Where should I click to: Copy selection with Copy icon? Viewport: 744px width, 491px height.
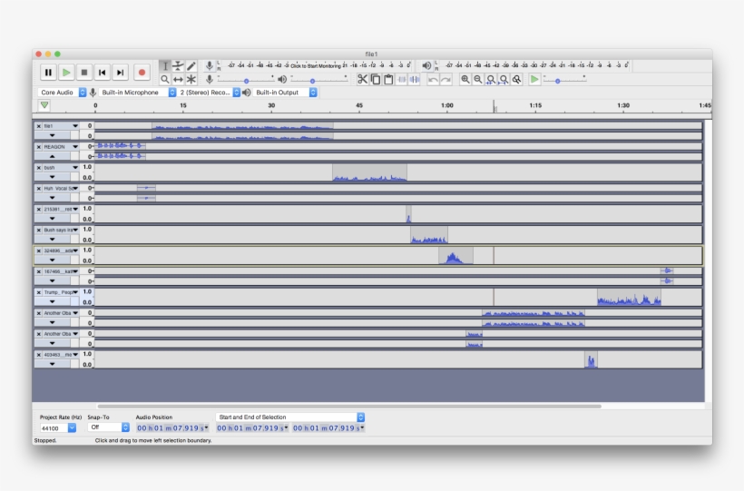[376, 79]
